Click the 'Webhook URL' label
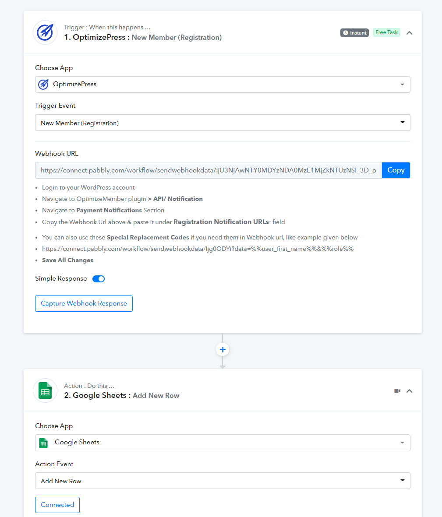The image size is (442, 517). tap(57, 154)
